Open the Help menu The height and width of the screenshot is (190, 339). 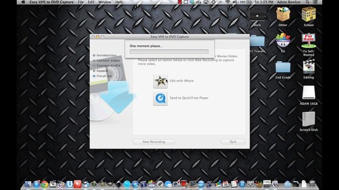[119, 2]
